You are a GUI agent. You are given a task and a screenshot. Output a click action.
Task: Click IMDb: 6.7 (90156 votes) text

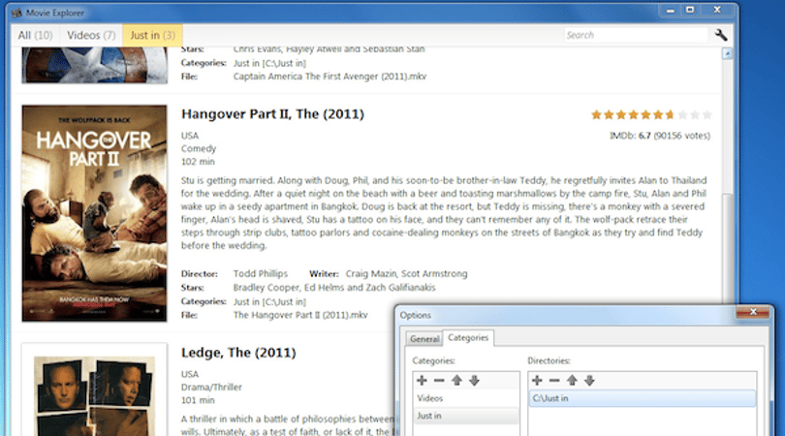coord(660,136)
